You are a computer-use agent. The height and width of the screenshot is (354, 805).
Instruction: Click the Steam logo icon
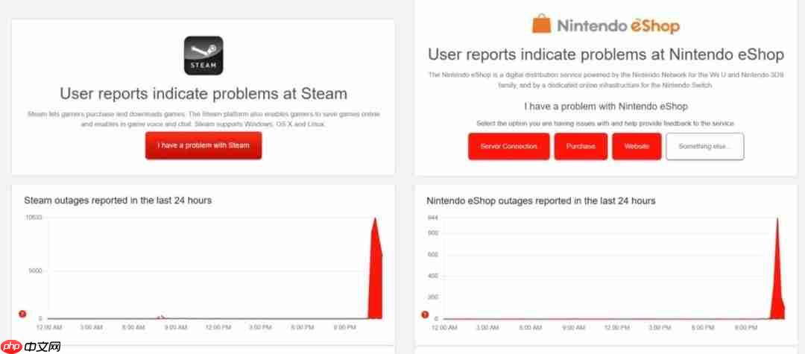coord(203,56)
